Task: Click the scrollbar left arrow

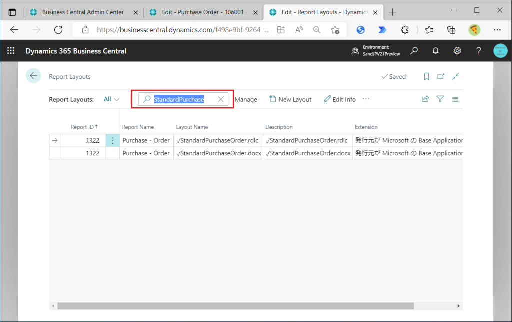Action: click(x=54, y=306)
